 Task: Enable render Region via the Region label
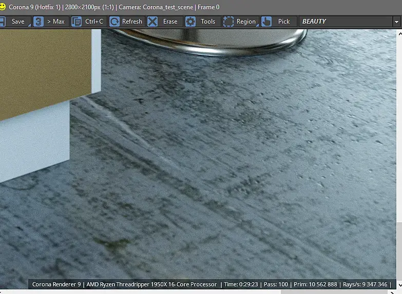click(x=246, y=22)
